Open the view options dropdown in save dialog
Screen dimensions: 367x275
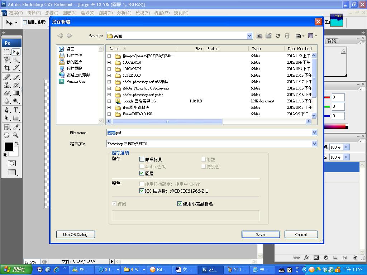(x=313, y=36)
